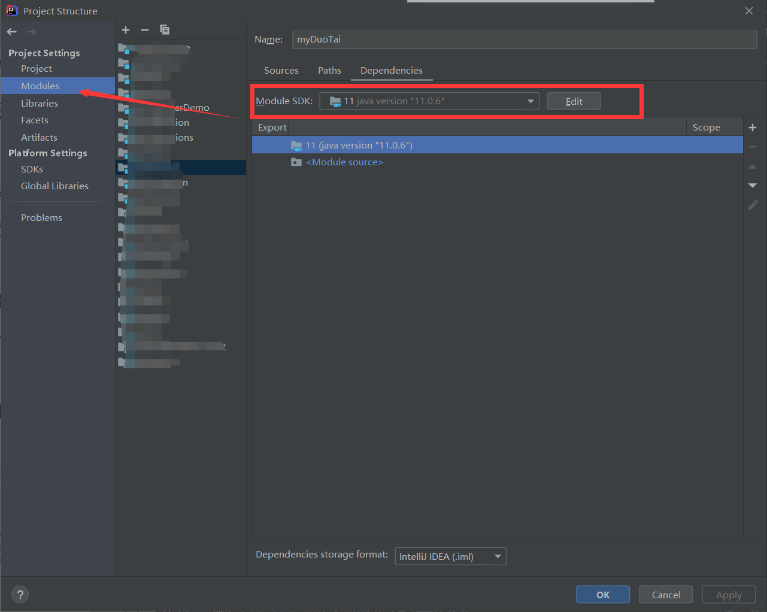Click the Cancel button
Image resolution: width=767 pixels, height=612 pixels.
666,595
